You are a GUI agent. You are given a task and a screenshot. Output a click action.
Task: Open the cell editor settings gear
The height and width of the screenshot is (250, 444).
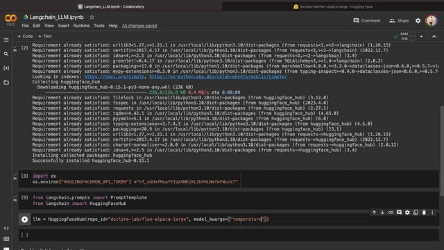[x=407, y=212]
